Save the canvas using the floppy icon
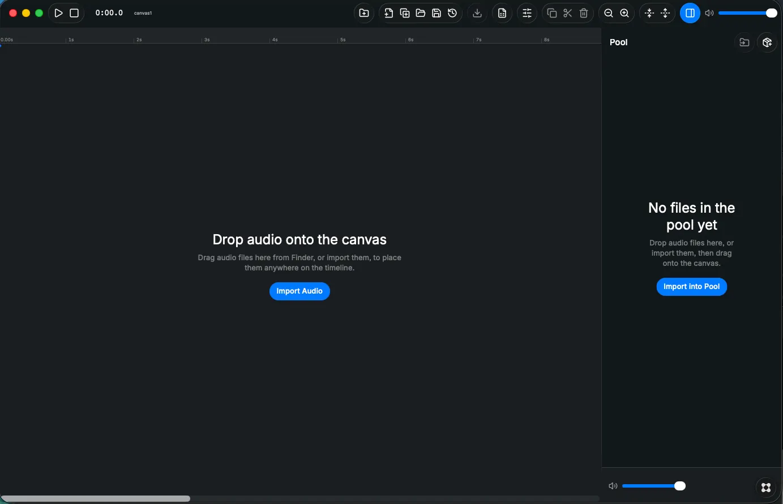This screenshot has width=783, height=504. tap(437, 13)
